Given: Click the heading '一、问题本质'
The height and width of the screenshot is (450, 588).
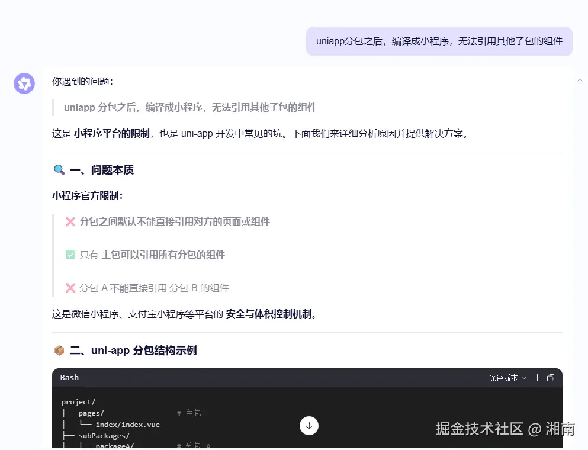Looking at the screenshot, I should (x=102, y=170).
